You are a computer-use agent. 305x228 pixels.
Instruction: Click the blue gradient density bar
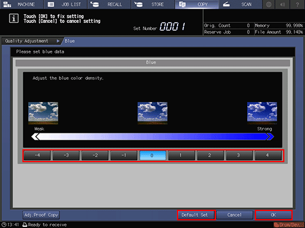tap(153, 136)
